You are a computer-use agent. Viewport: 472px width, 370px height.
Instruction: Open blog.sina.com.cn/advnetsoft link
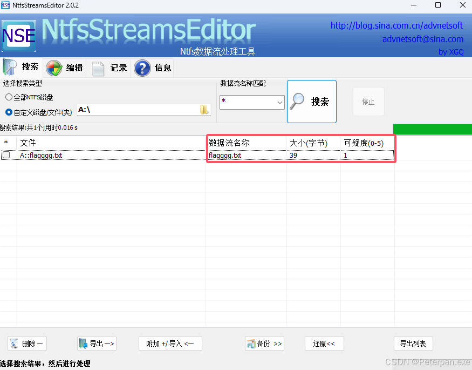[396, 25]
